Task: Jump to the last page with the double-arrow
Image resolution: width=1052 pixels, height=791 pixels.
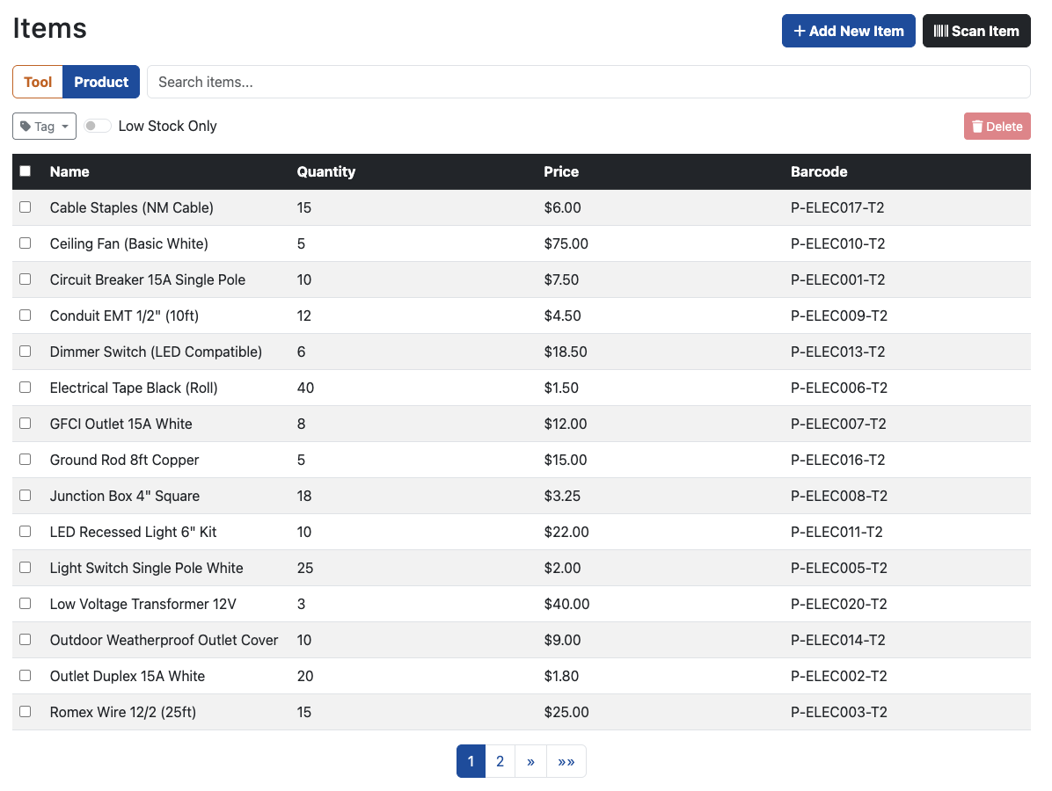Action: point(566,760)
